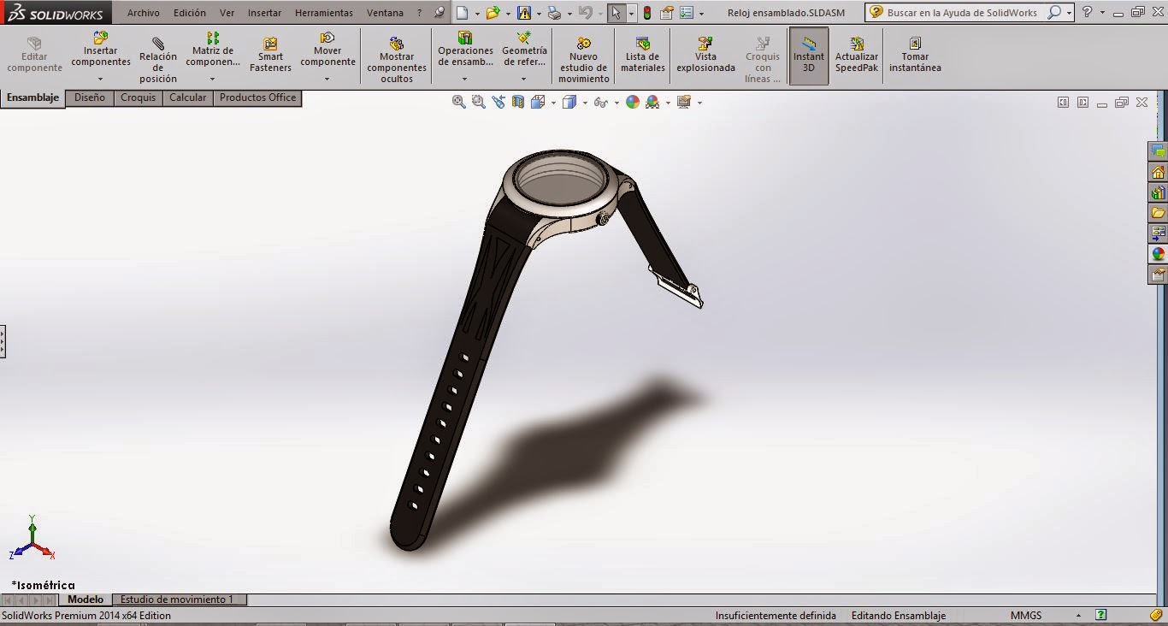Open the Edit Appearance color sphere icon

pos(633,102)
